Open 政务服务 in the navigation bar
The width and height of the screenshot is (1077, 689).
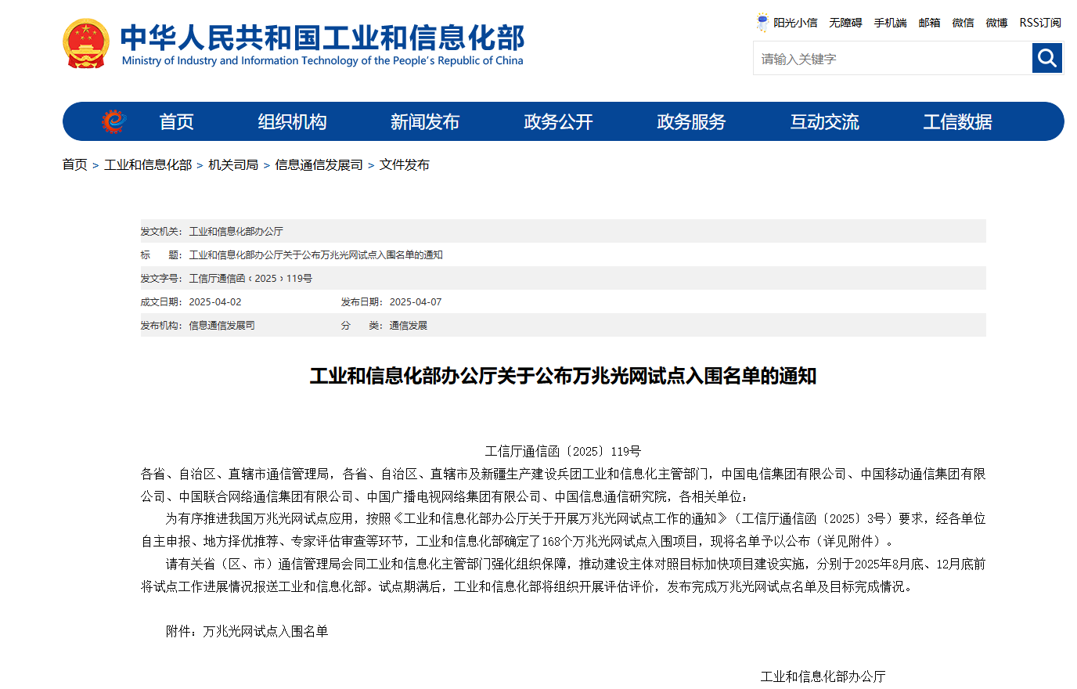[x=691, y=122]
